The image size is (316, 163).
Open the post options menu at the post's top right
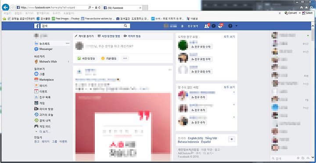click(x=170, y=70)
